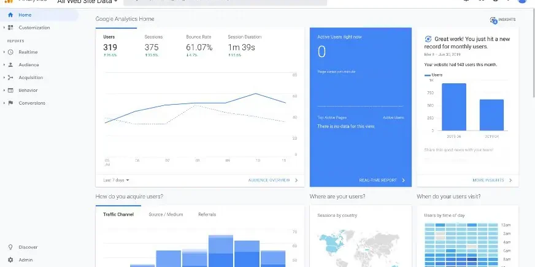Expand the Audience section arrow

click(x=4, y=65)
